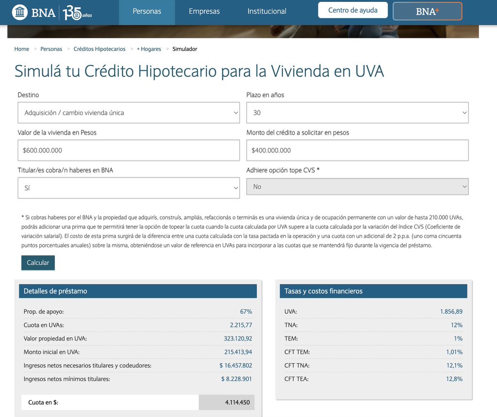Viewport: 497px width, 417px height.
Task: Open the Titular cobra haberes en BNA dropdown
Action: tap(129, 188)
